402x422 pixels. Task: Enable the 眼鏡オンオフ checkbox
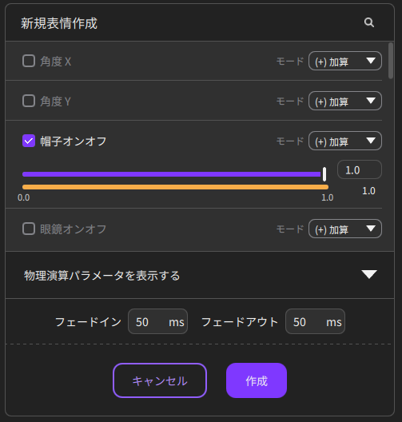point(29,229)
